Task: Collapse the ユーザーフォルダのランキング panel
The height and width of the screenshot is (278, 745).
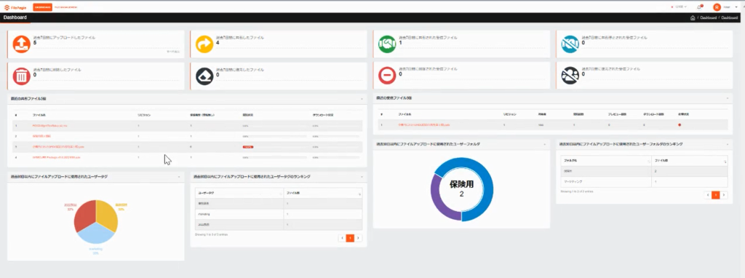Action: (727, 144)
